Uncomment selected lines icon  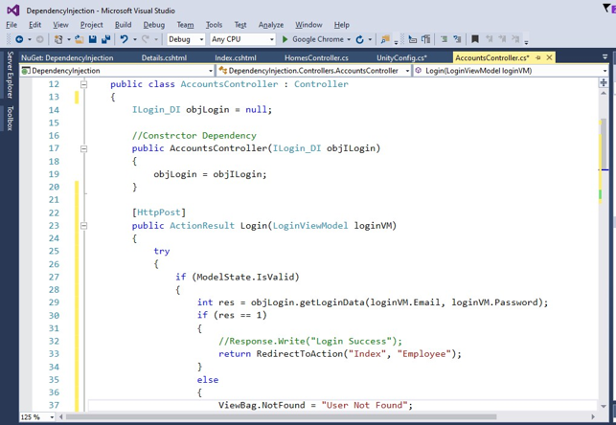[457, 39]
